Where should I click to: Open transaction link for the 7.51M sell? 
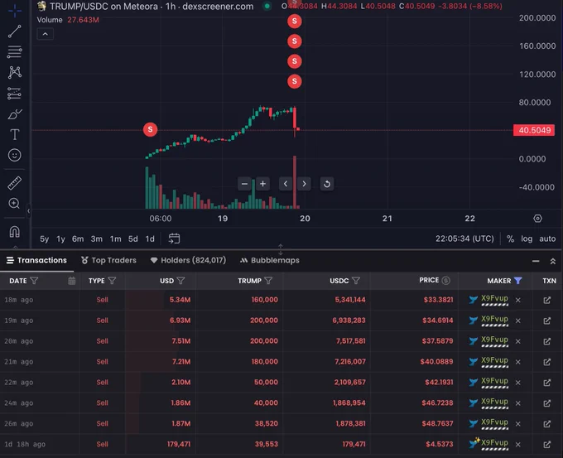(546, 341)
